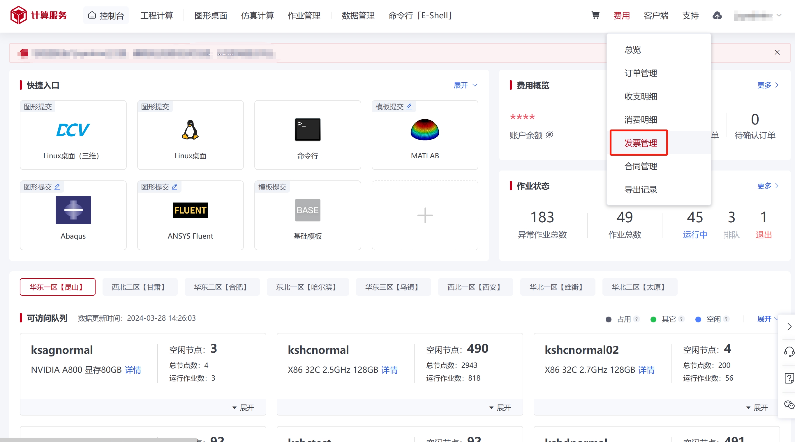Open the 数据管理 menu
The image size is (795, 442).
coord(358,15)
